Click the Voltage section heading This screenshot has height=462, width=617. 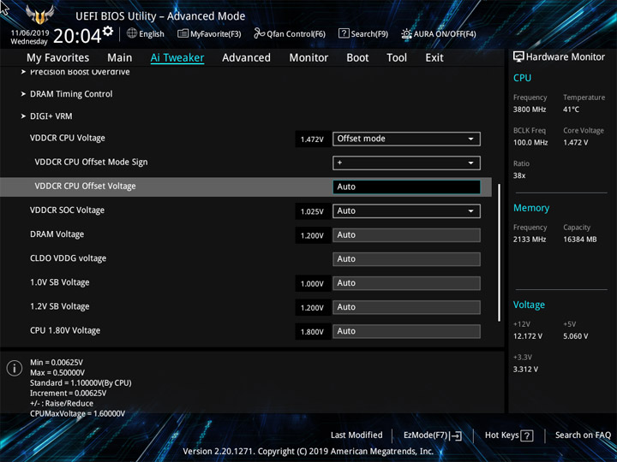click(x=529, y=305)
